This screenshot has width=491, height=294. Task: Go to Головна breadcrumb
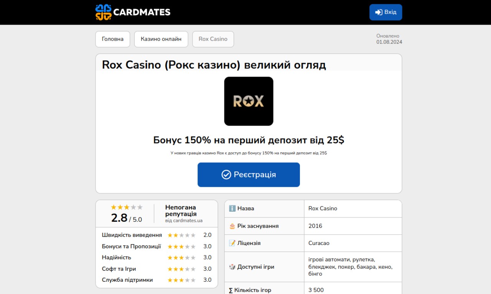[x=113, y=39]
